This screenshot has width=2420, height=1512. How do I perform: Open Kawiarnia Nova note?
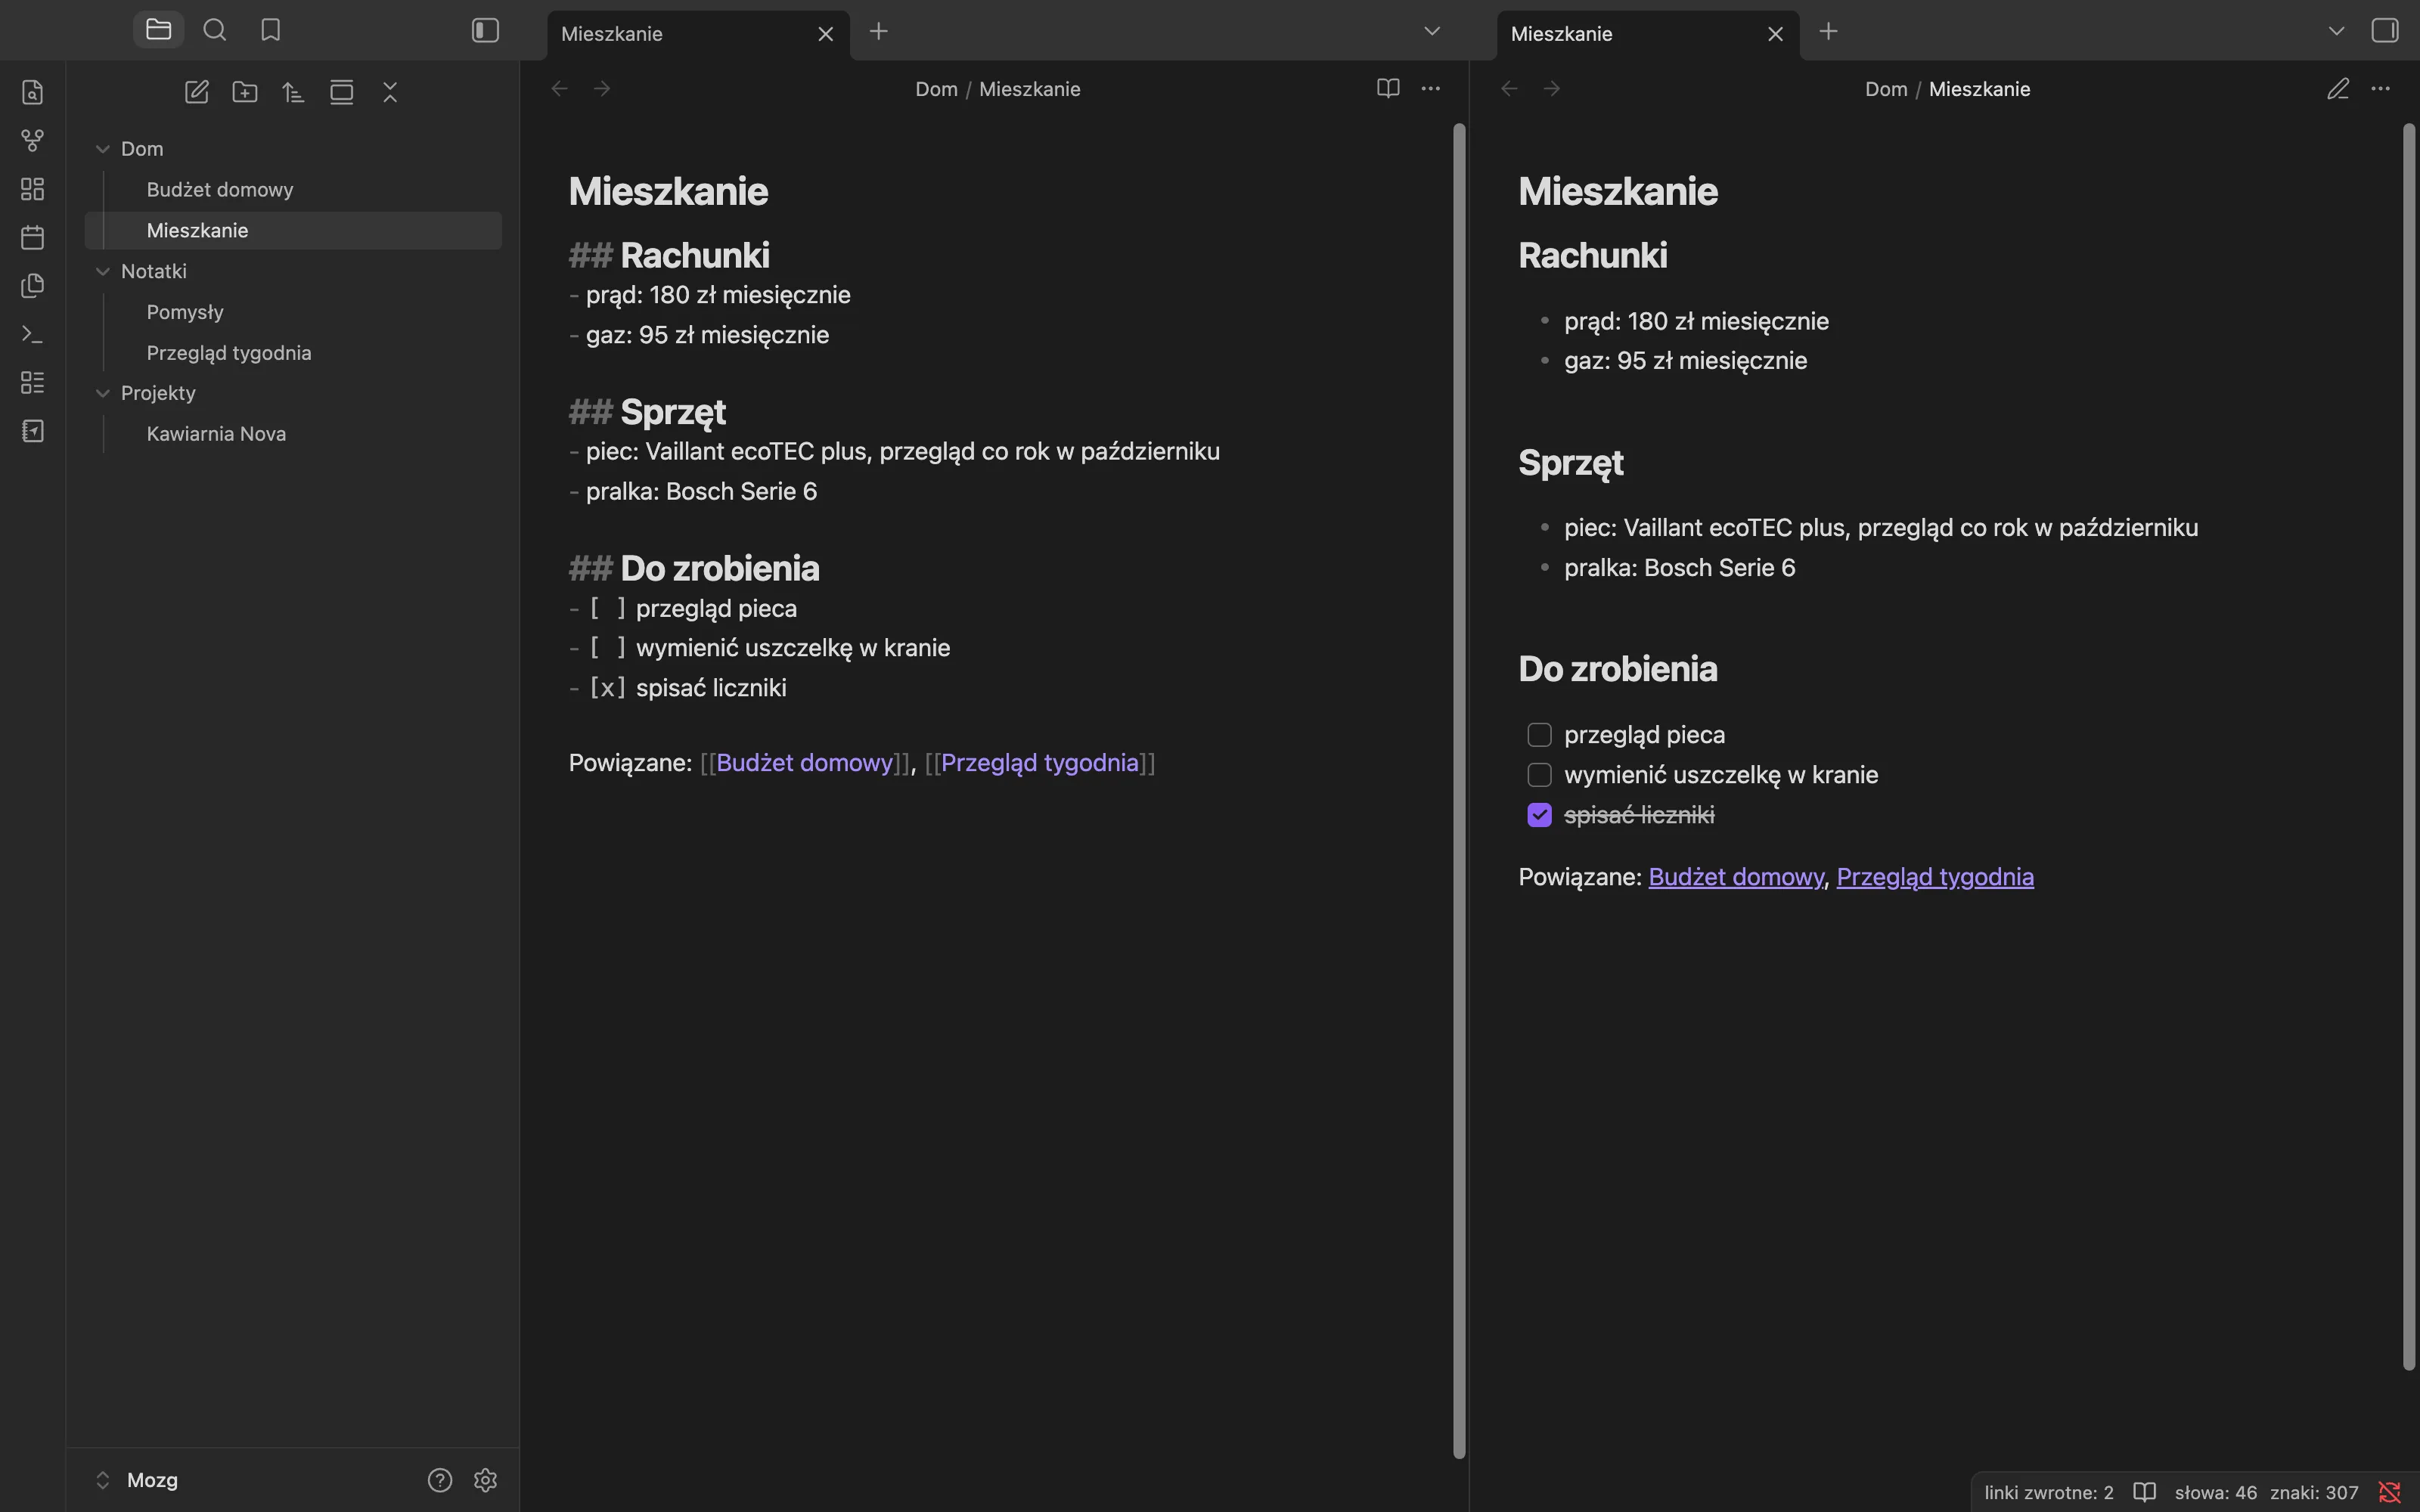(293, 434)
